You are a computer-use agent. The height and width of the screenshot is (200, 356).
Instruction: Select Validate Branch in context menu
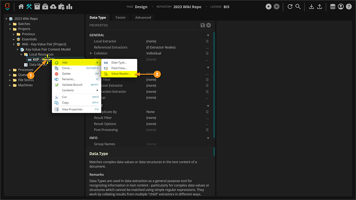click(72, 85)
